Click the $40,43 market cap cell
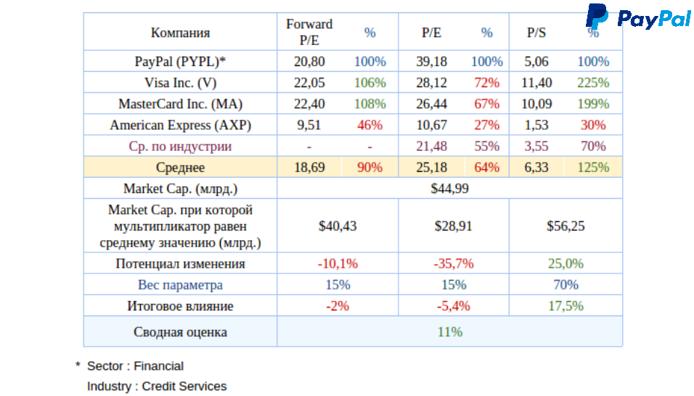This screenshot has height=396, width=694. tap(338, 226)
